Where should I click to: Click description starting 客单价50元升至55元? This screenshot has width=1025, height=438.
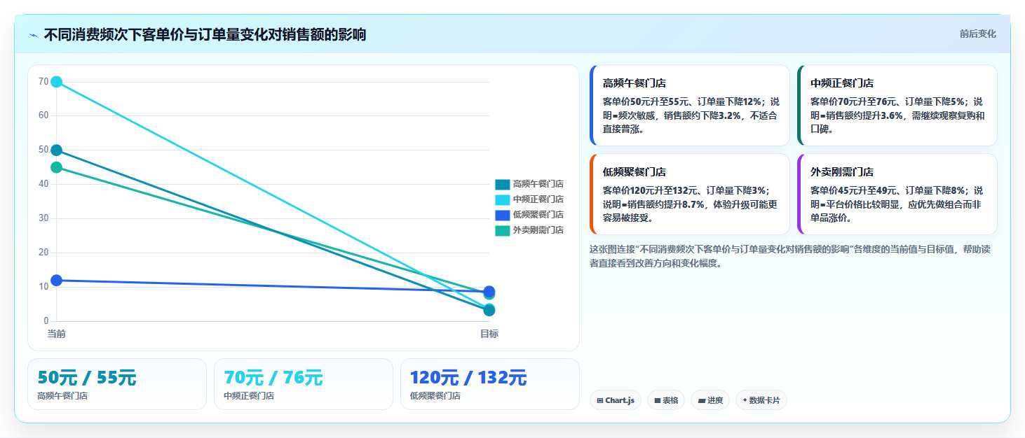click(x=691, y=115)
